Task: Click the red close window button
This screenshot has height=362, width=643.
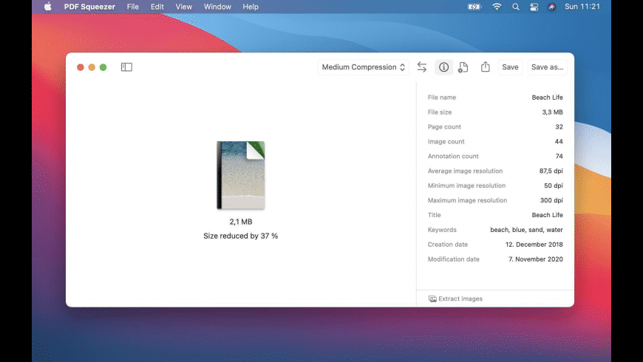Action: (x=81, y=67)
